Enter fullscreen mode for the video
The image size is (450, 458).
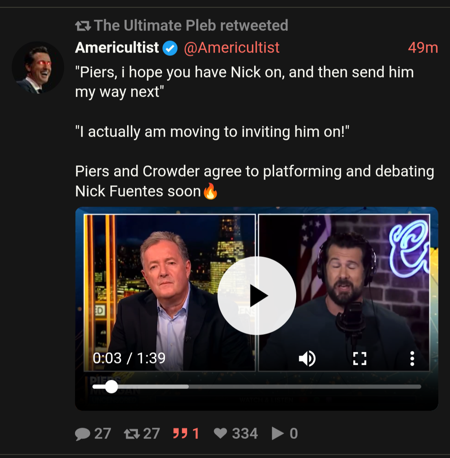point(360,358)
